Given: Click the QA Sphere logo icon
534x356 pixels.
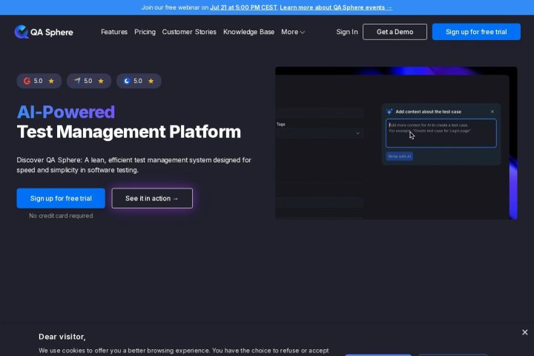Looking at the screenshot, I should (21, 32).
